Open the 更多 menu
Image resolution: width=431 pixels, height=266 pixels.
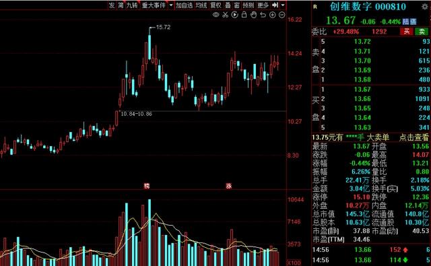(x=263, y=5)
